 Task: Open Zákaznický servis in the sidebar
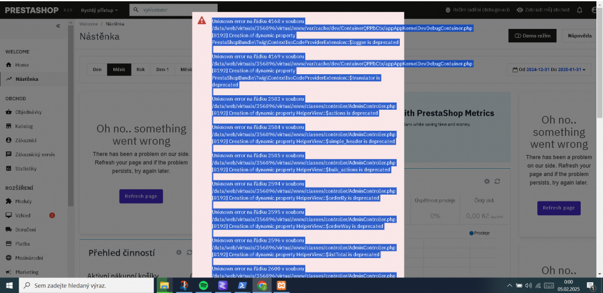pos(34,154)
